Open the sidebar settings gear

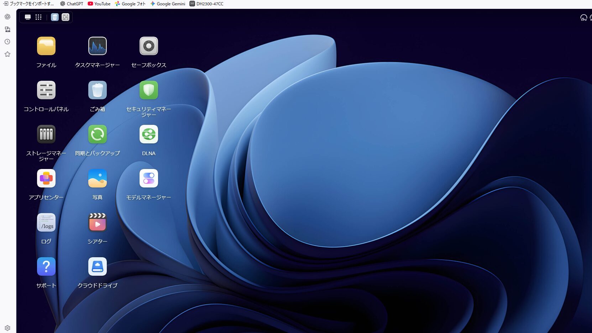[x=7, y=328]
